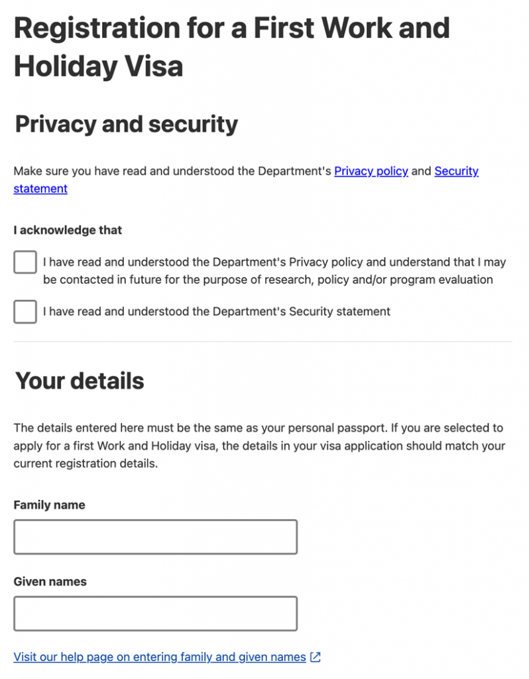Open the external-link icon beside help page link
Screen dimensions: 529x679
click(x=316, y=657)
